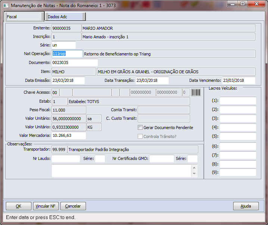Click Peso Fiscal value 11.000
Image resolution: width=268 pixels, height=225 pixels.
69,110
